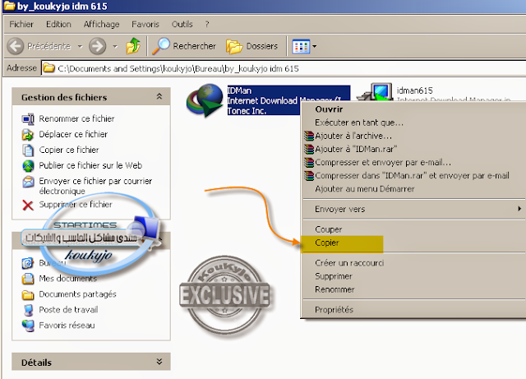Go back with the Précédente arrow icon
The width and height of the screenshot is (526, 379).
point(16,46)
